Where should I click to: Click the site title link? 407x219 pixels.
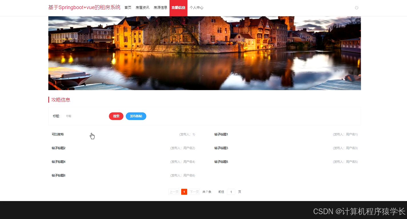pos(84,7)
